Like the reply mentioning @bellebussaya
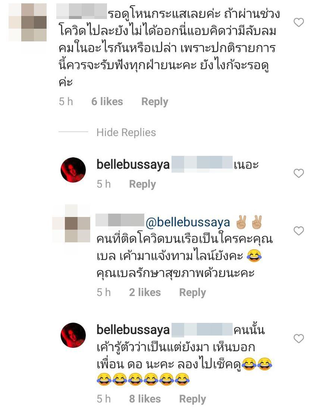 (x=299, y=231)
